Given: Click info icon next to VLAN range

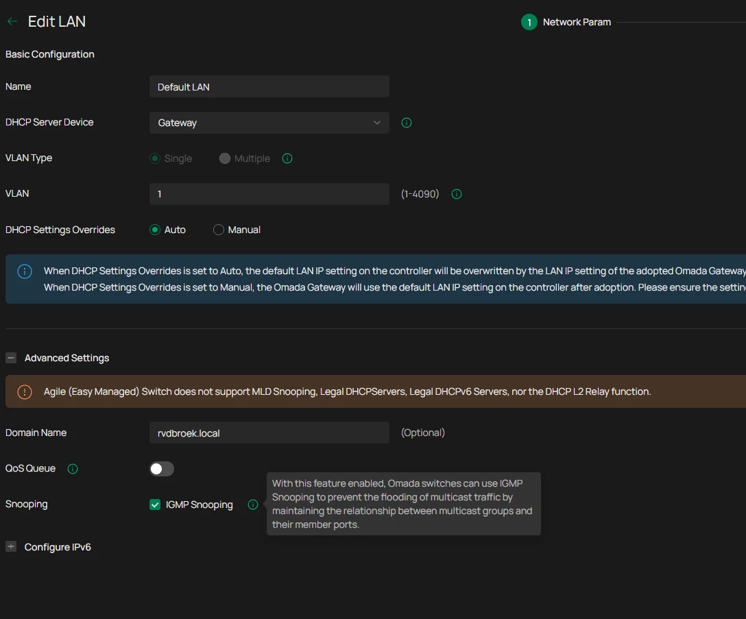Looking at the screenshot, I should (x=457, y=194).
